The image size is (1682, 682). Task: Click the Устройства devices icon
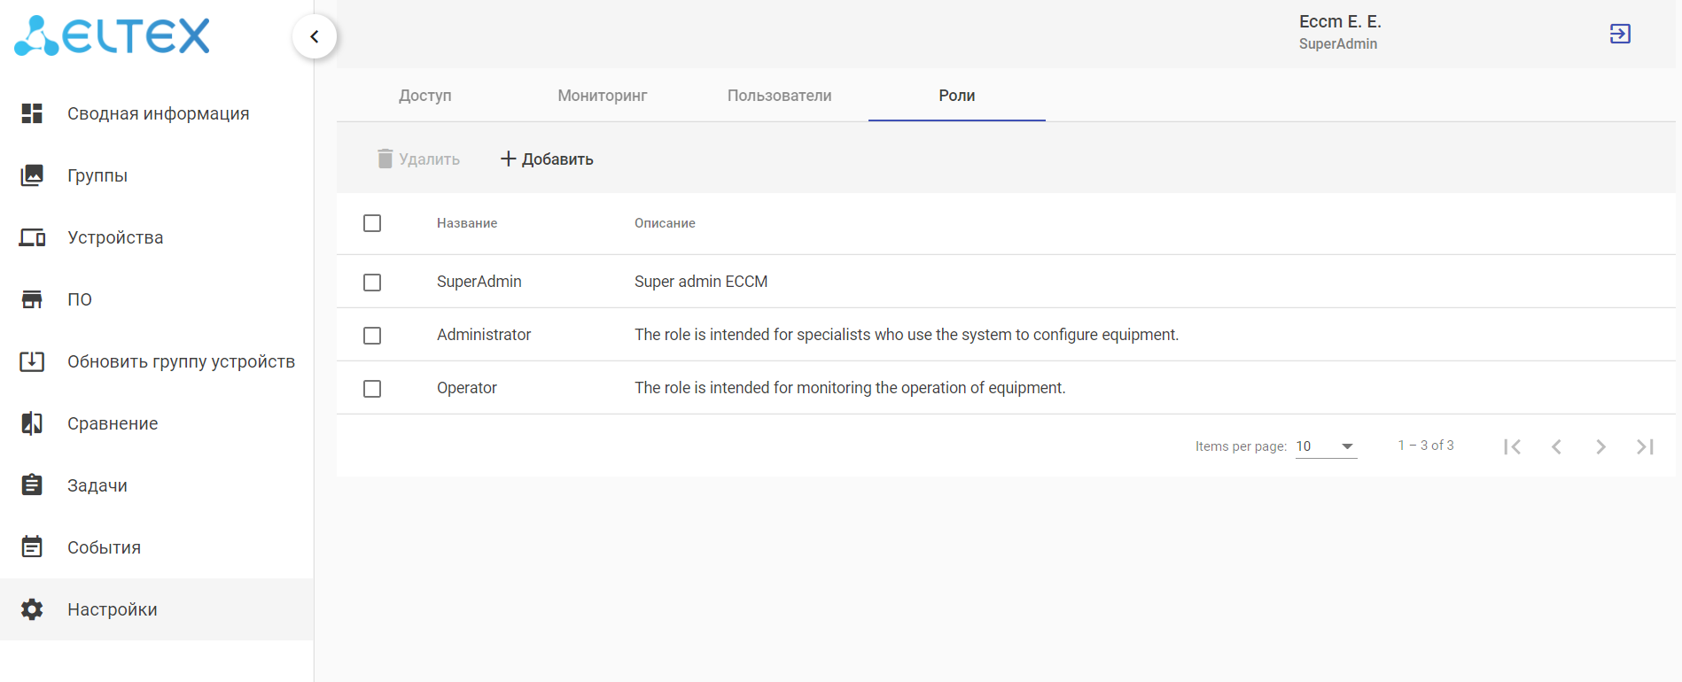(32, 237)
